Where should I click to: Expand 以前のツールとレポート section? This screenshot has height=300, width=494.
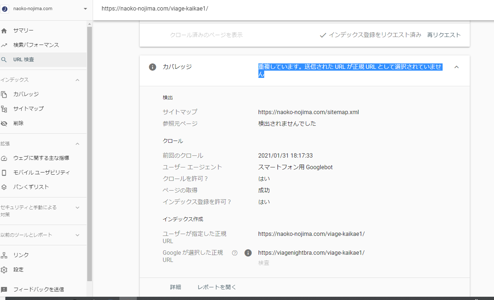77,235
